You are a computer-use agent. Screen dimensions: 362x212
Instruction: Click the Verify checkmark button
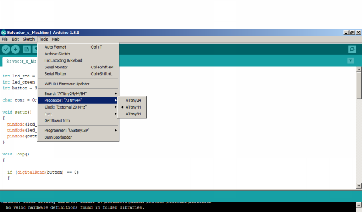pyautogui.click(x=6, y=49)
